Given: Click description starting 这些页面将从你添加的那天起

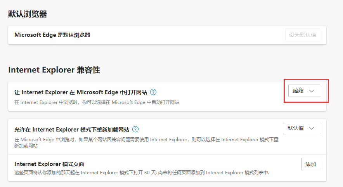Looking at the screenshot, I should pos(142,172).
